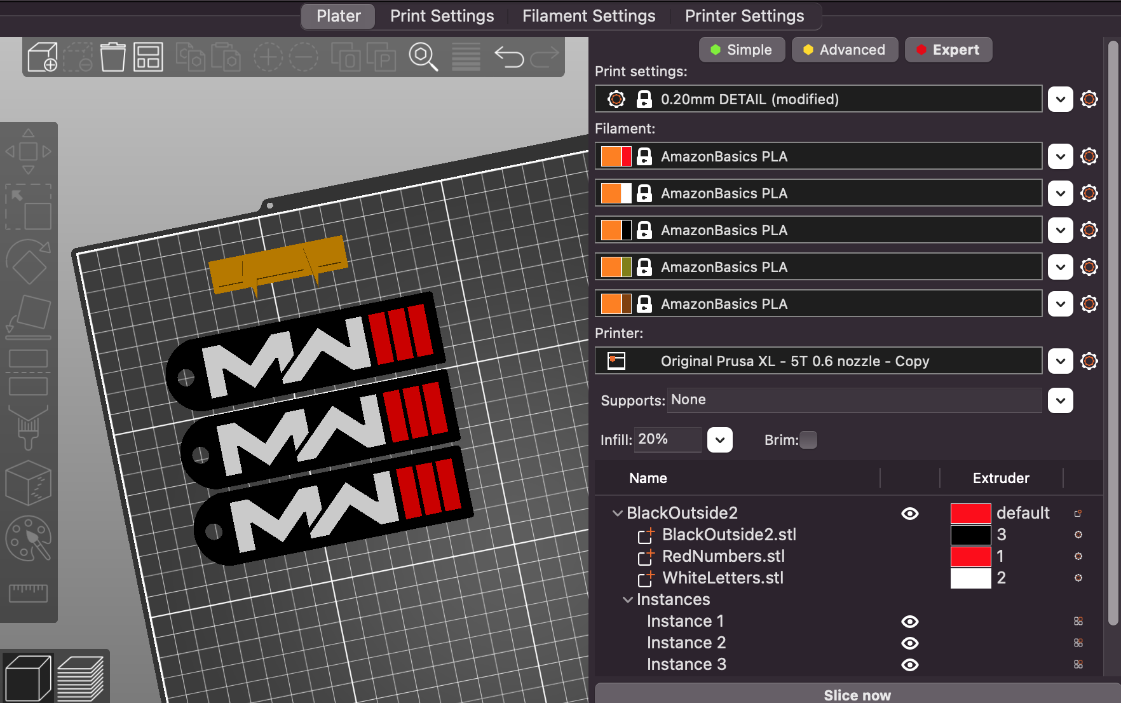The width and height of the screenshot is (1121, 703).
Task: Switch to Print Settings tab
Action: point(442,16)
